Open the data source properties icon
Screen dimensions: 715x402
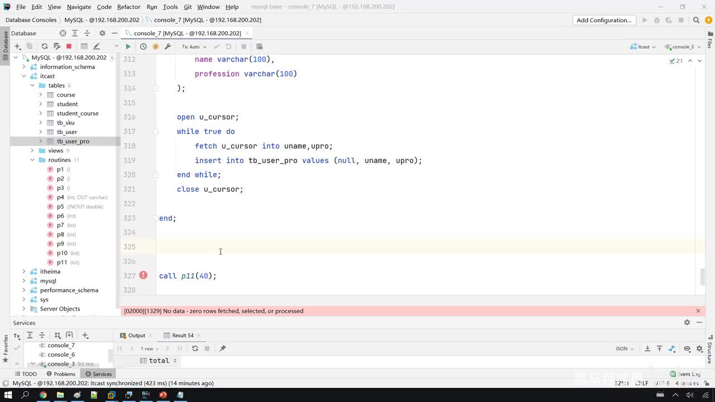tap(56, 46)
